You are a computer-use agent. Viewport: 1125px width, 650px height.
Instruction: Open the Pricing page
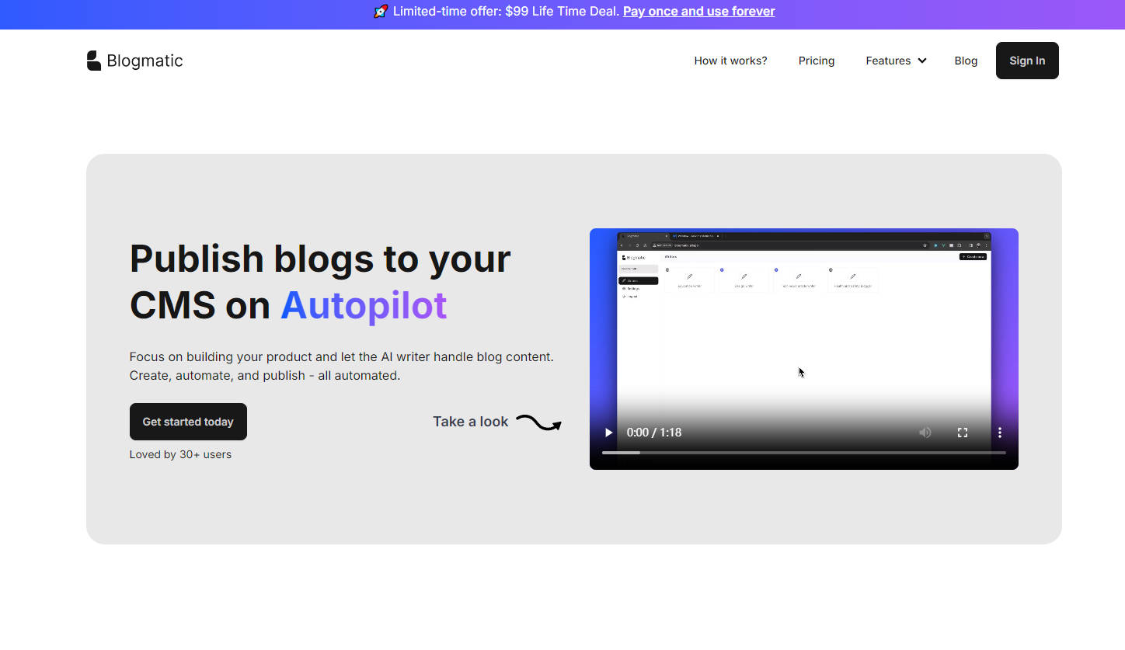(x=817, y=61)
